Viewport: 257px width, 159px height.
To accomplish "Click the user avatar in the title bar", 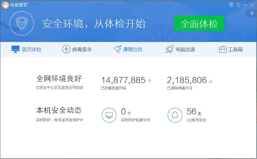I will 5,5.
